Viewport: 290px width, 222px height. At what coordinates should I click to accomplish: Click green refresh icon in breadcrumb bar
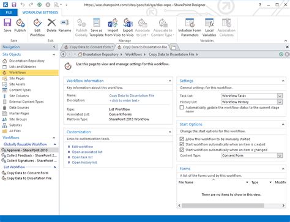[281, 54]
